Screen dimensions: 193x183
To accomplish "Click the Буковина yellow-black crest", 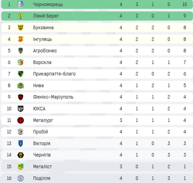I will point(21,27).
